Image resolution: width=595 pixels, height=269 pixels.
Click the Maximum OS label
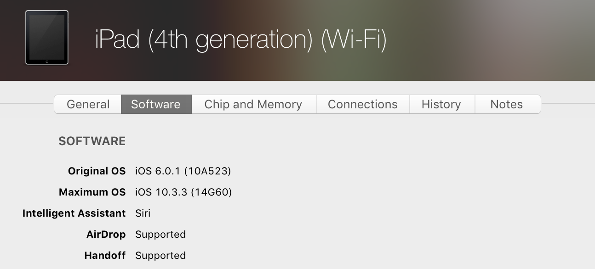click(92, 192)
